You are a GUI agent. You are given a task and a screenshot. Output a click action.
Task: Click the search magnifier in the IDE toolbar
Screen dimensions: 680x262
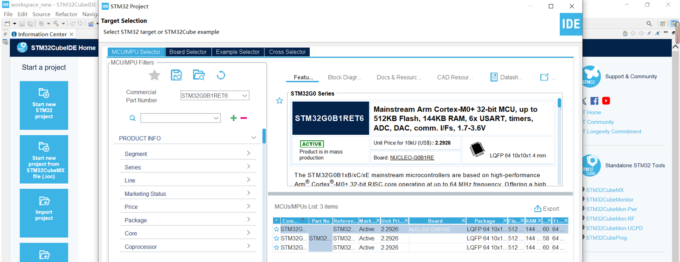649,23
